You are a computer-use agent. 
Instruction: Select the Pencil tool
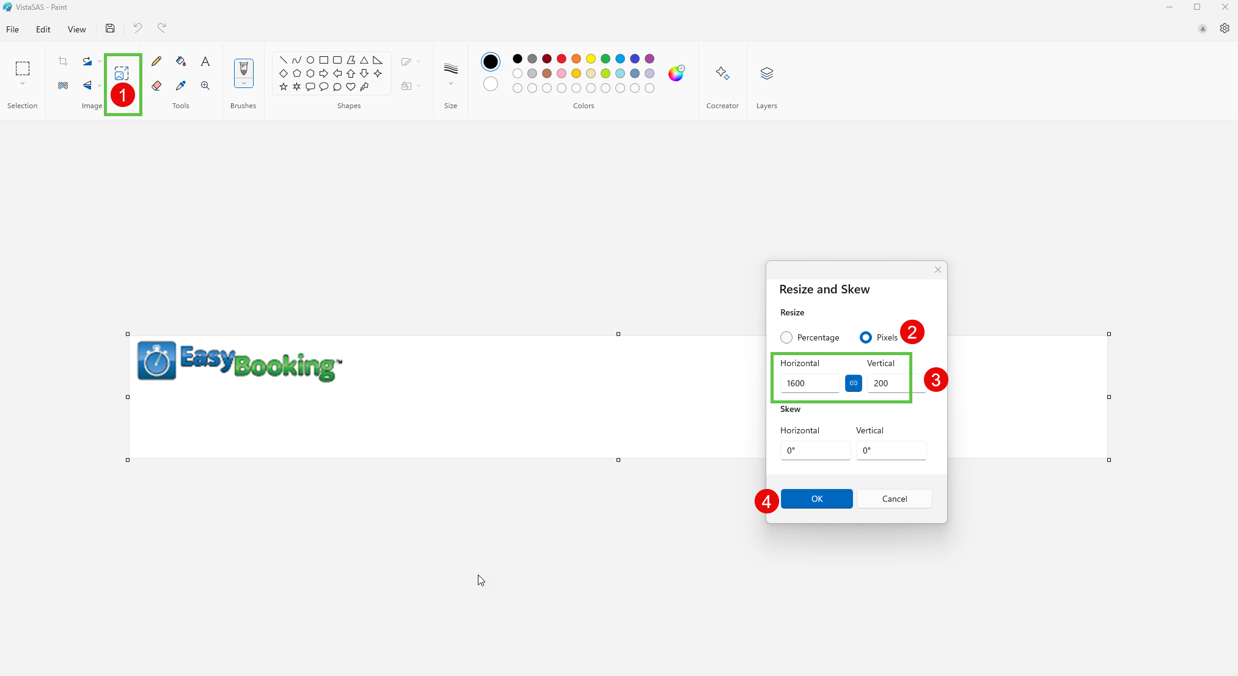point(156,61)
